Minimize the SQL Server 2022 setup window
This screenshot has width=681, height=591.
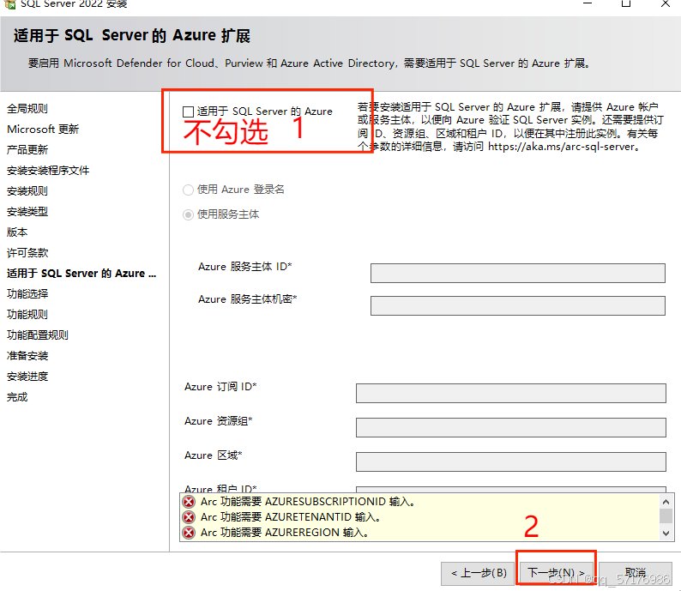coord(588,4)
